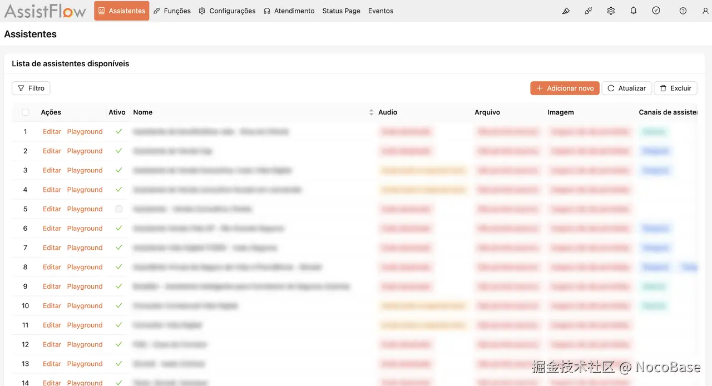Image resolution: width=712 pixels, height=386 pixels.
Task: Open Playground for row 11
Action: (x=85, y=325)
